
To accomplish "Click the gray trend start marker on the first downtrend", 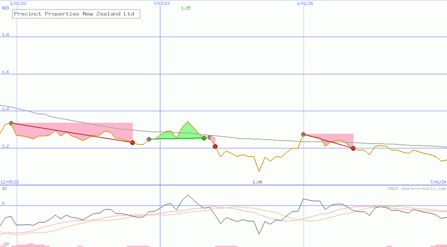I will [11, 122].
